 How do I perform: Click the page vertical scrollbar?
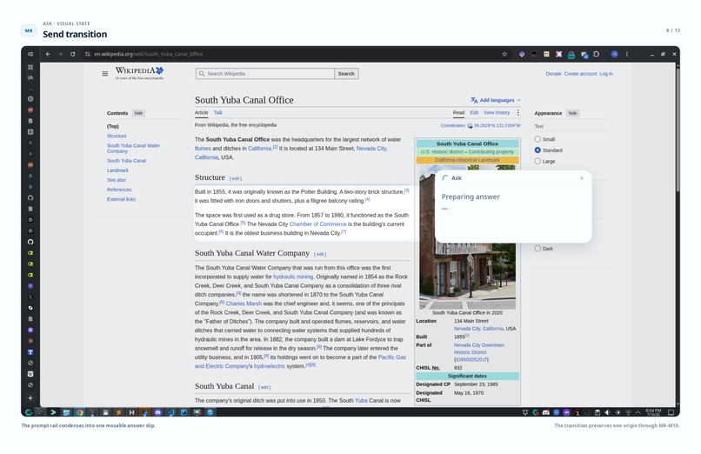[678, 130]
